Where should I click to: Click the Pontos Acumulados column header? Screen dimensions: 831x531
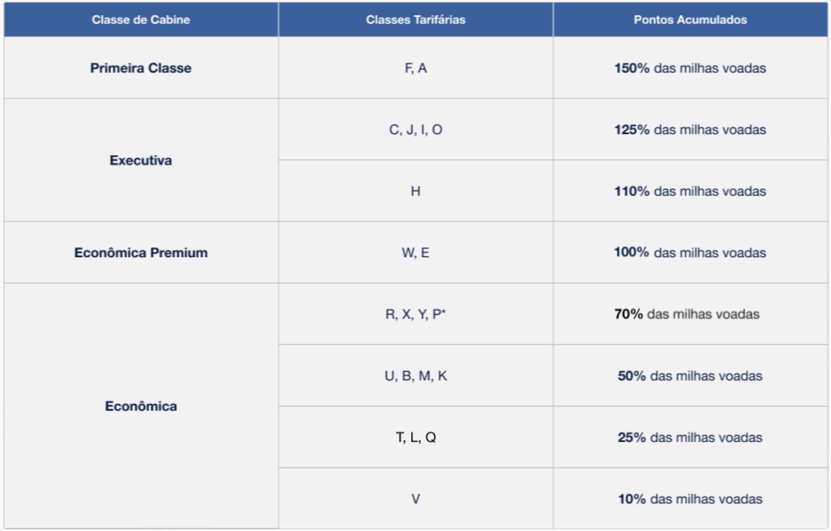coord(690,20)
